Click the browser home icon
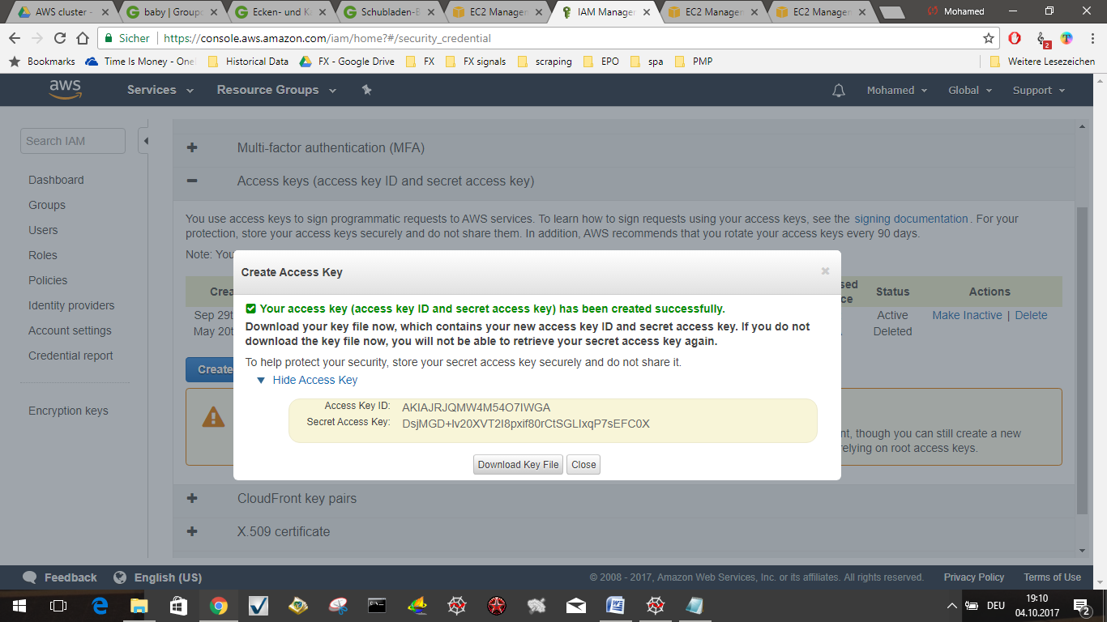Viewport: 1107px width, 622px height. click(83, 38)
